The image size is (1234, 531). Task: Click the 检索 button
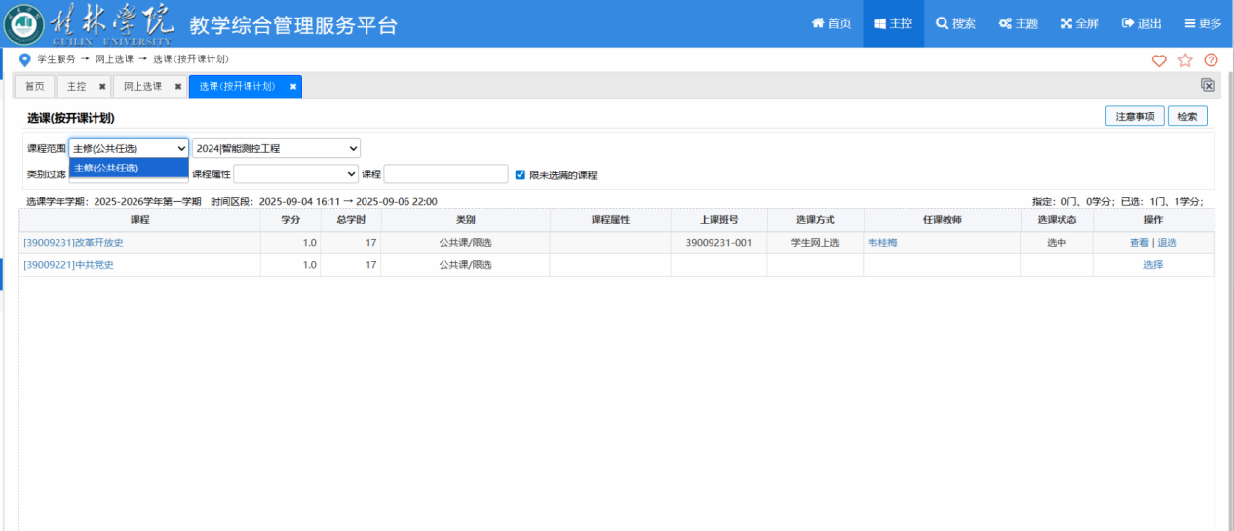click(x=1187, y=116)
